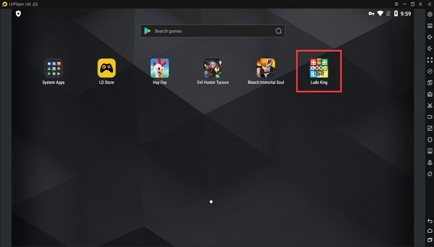This screenshot has width=434, height=247.
Task: Click the volume down icon
Action: point(430,49)
